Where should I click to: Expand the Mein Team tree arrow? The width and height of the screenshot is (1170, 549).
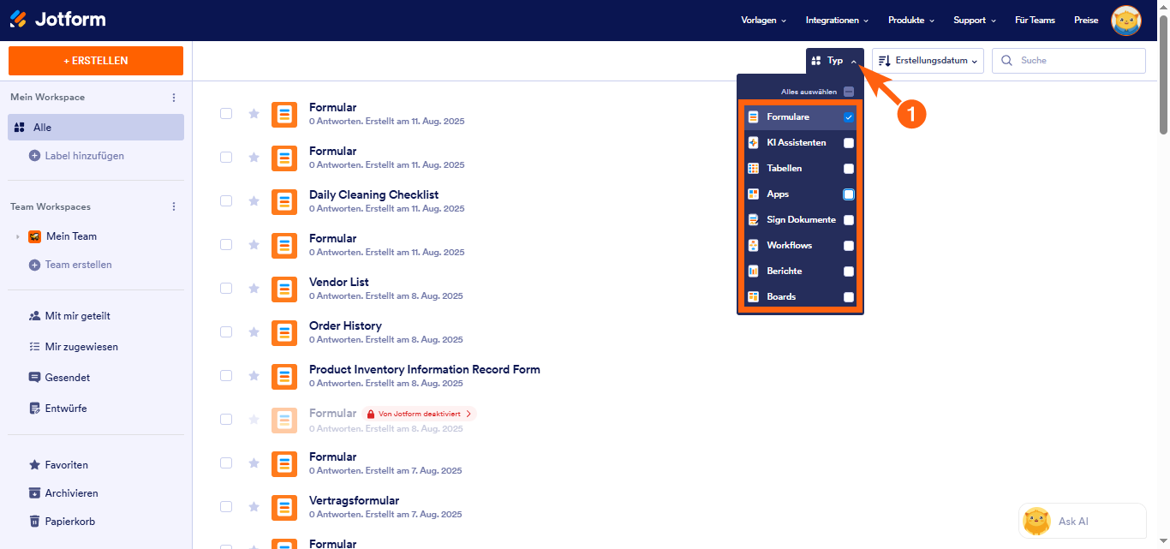pos(18,236)
